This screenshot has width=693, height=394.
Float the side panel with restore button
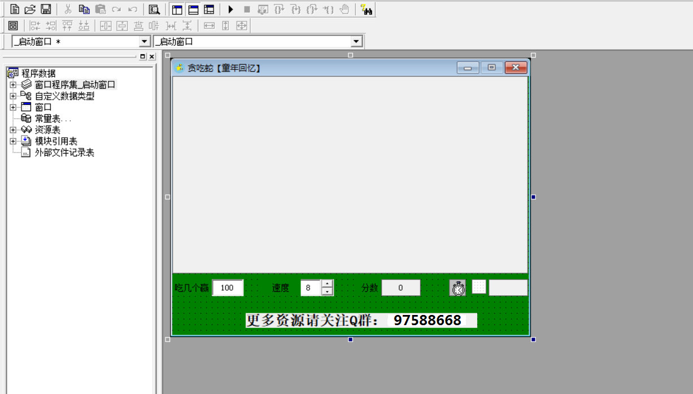tap(143, 56)
